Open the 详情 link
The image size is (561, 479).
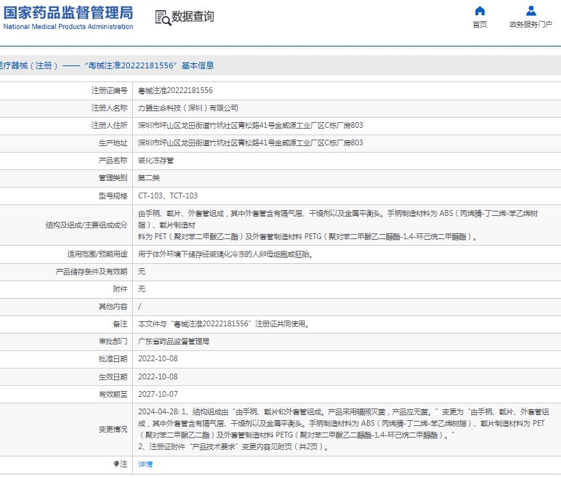145,464
